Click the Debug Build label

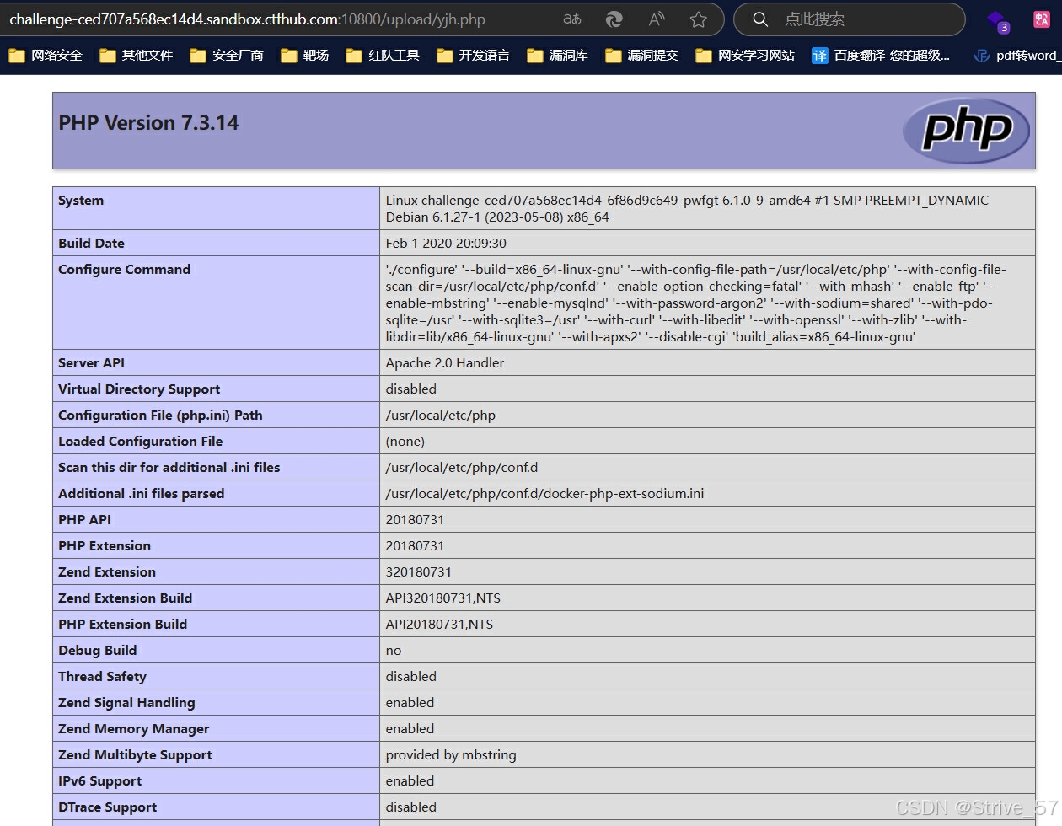click(x=97, y=651)
